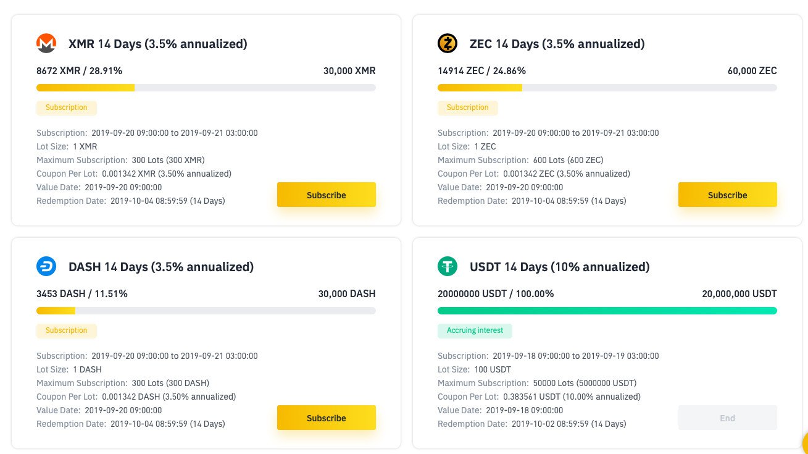Screen dimensions: 808x454
Task: Subscribe to the DASH 14 Days product
Action: click(327, 418)
